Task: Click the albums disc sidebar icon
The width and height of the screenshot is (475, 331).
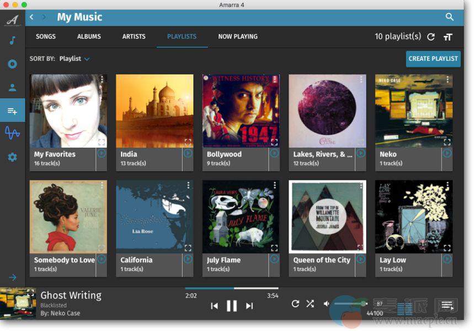Action: (12, 64)
